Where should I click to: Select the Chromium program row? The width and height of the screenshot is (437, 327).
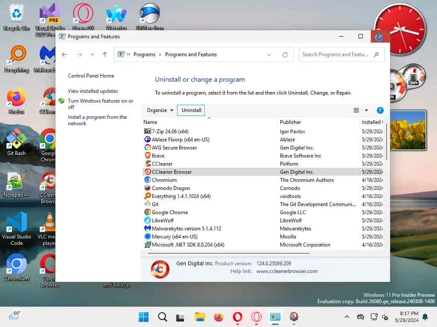[263, 180]
